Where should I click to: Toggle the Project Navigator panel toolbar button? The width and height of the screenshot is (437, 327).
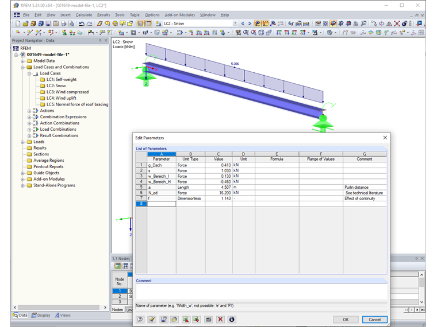click(x=140, y=24)
